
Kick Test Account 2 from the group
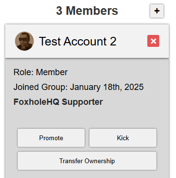point(123,138)
